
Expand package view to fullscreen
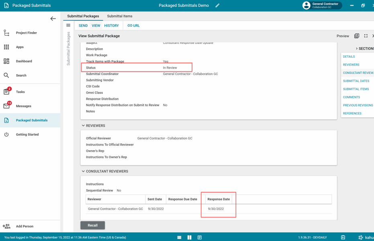pyautogui.click(x=366, y=36)
